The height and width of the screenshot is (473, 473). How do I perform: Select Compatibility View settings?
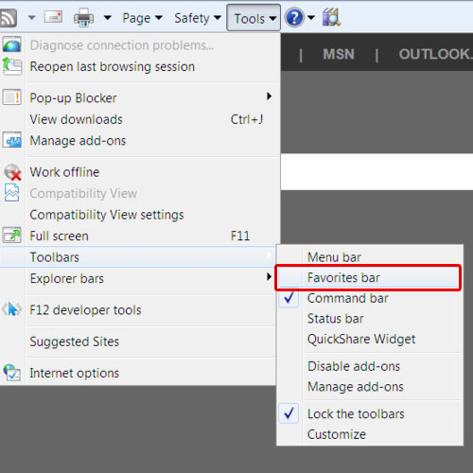[x=107, y=215]
